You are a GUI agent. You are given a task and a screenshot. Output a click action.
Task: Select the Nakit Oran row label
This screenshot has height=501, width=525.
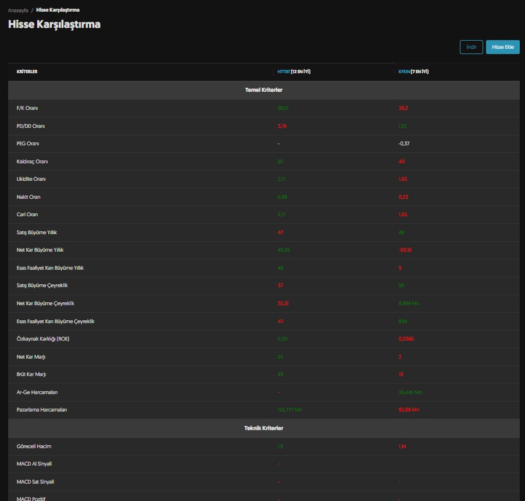click(x=28, y=197)
